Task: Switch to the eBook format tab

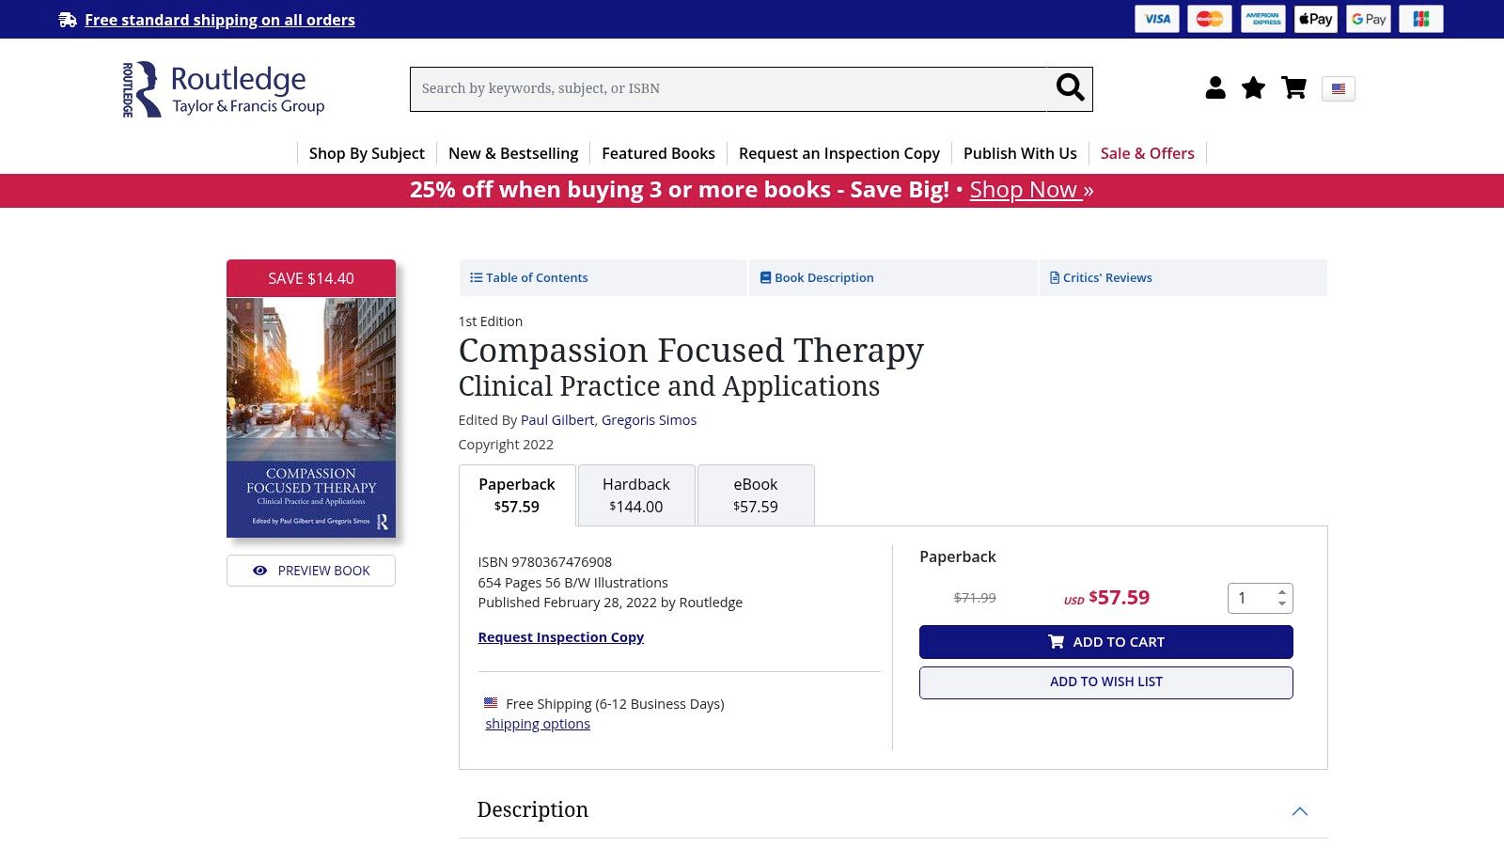Action: pyautogui.click(x=756, y=495)
